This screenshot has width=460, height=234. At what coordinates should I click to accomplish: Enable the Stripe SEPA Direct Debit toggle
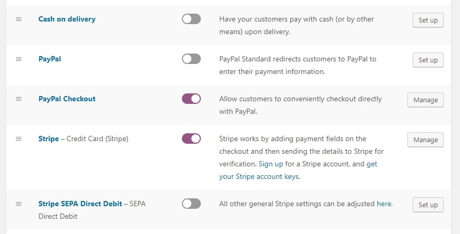tap(191, 204)
